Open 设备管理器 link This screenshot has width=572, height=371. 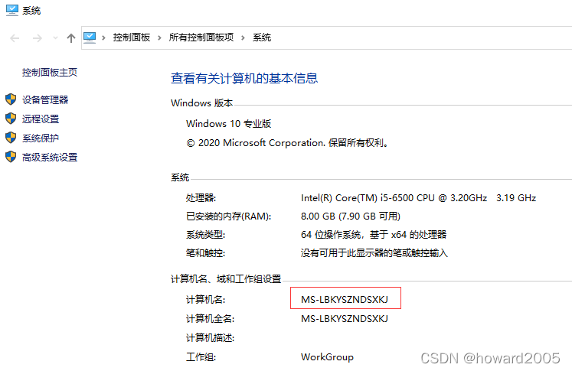[45, 100]
